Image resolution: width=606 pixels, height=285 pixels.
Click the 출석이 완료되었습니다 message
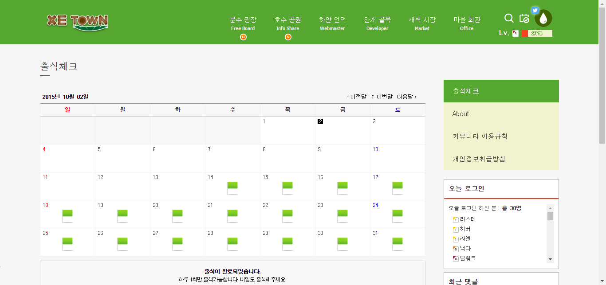(x=232, y=271)
